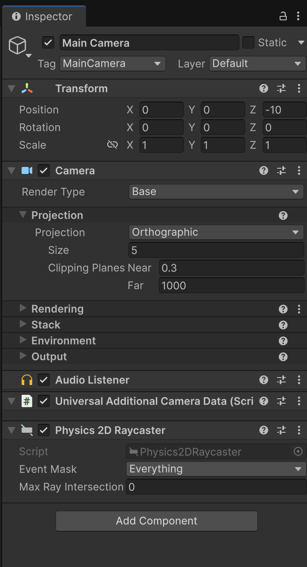Collapse the Transform component

point(11,88)
